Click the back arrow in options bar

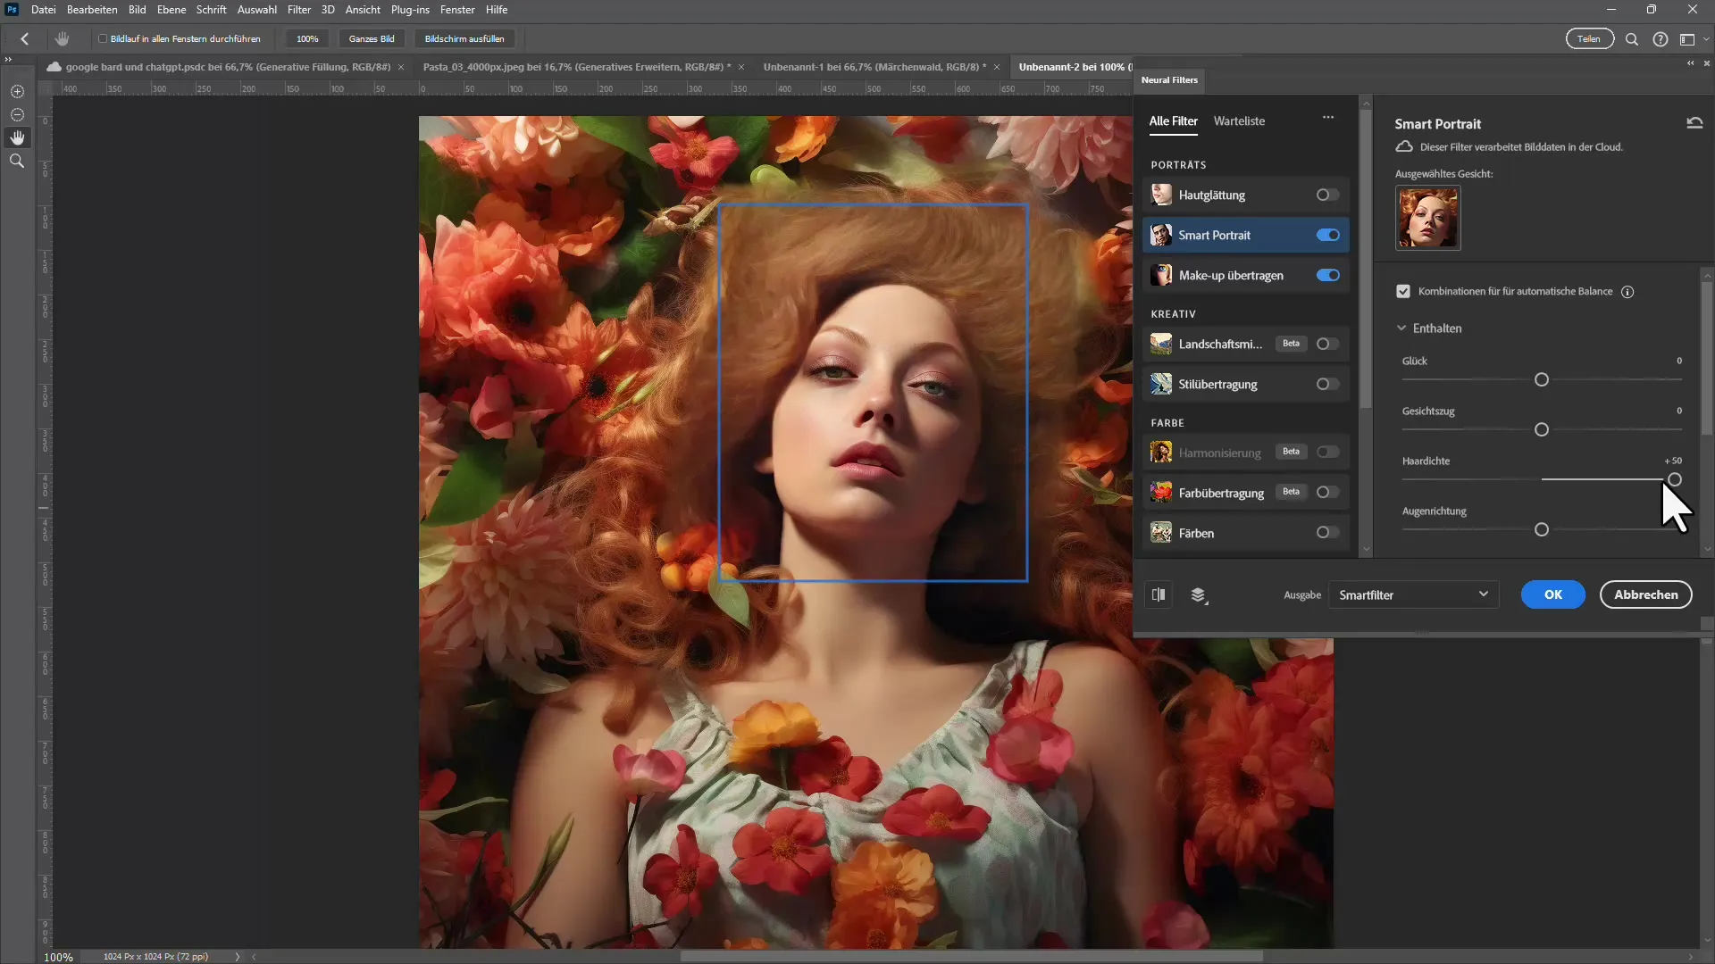pos(25,39)
